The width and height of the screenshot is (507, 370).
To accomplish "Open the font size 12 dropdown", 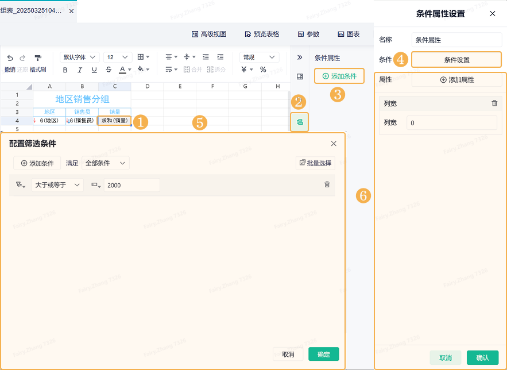I will point(118,57).
